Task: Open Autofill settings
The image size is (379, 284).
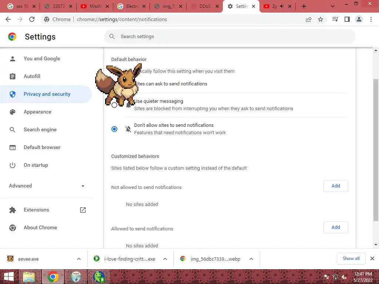Action: pos(32,76)
